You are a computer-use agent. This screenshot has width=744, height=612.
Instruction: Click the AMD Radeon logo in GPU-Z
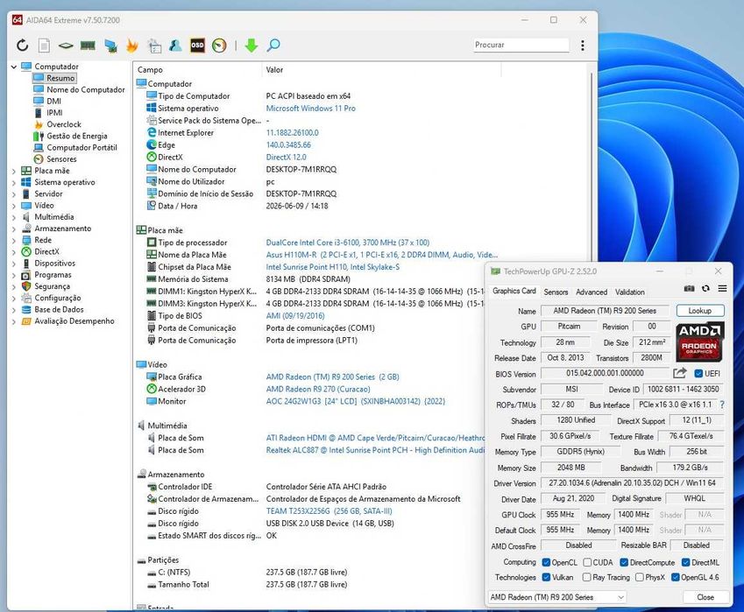tap(699, 341)
